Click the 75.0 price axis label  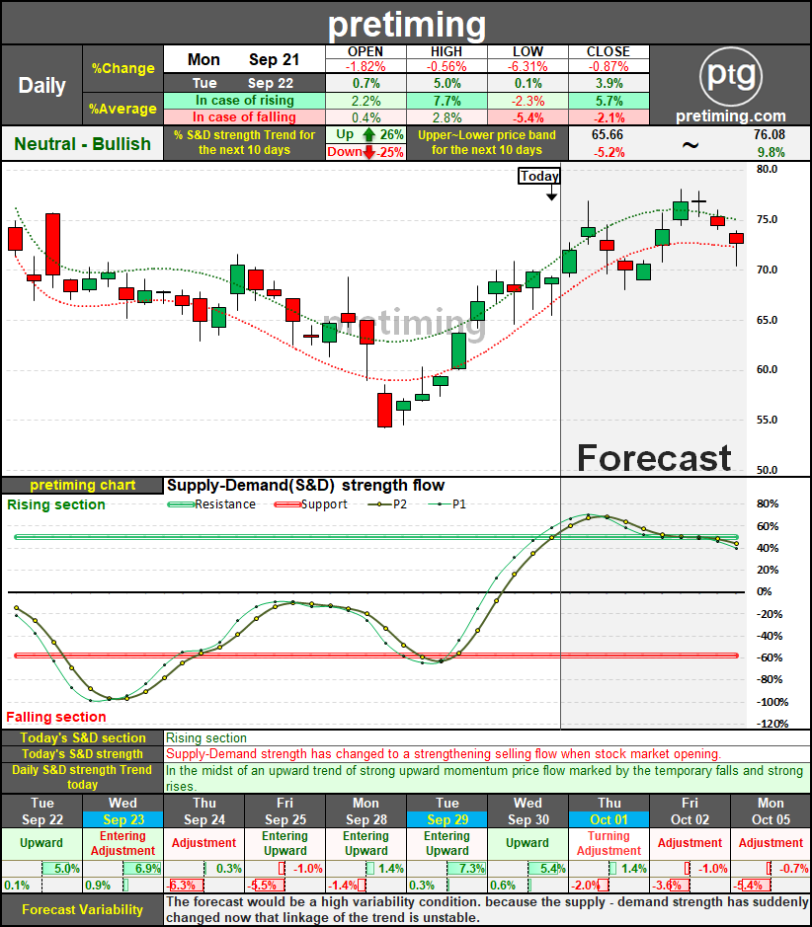click(767, 219)
